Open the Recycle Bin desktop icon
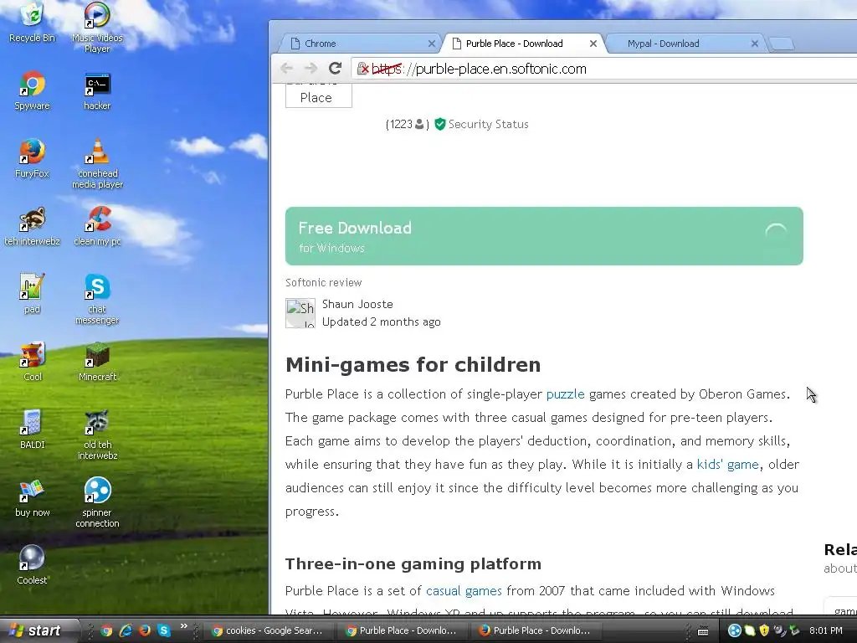 (x=33, y=22)
